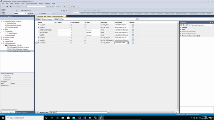Switch to the Edit Tags tab
The image size is (214, 120).
point(53,112)
